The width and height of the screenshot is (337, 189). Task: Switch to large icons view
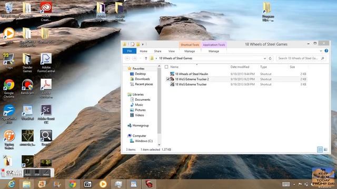(x=325, y=150)
